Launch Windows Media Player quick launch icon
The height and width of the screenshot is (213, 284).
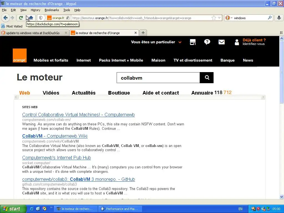coord(44,209)
